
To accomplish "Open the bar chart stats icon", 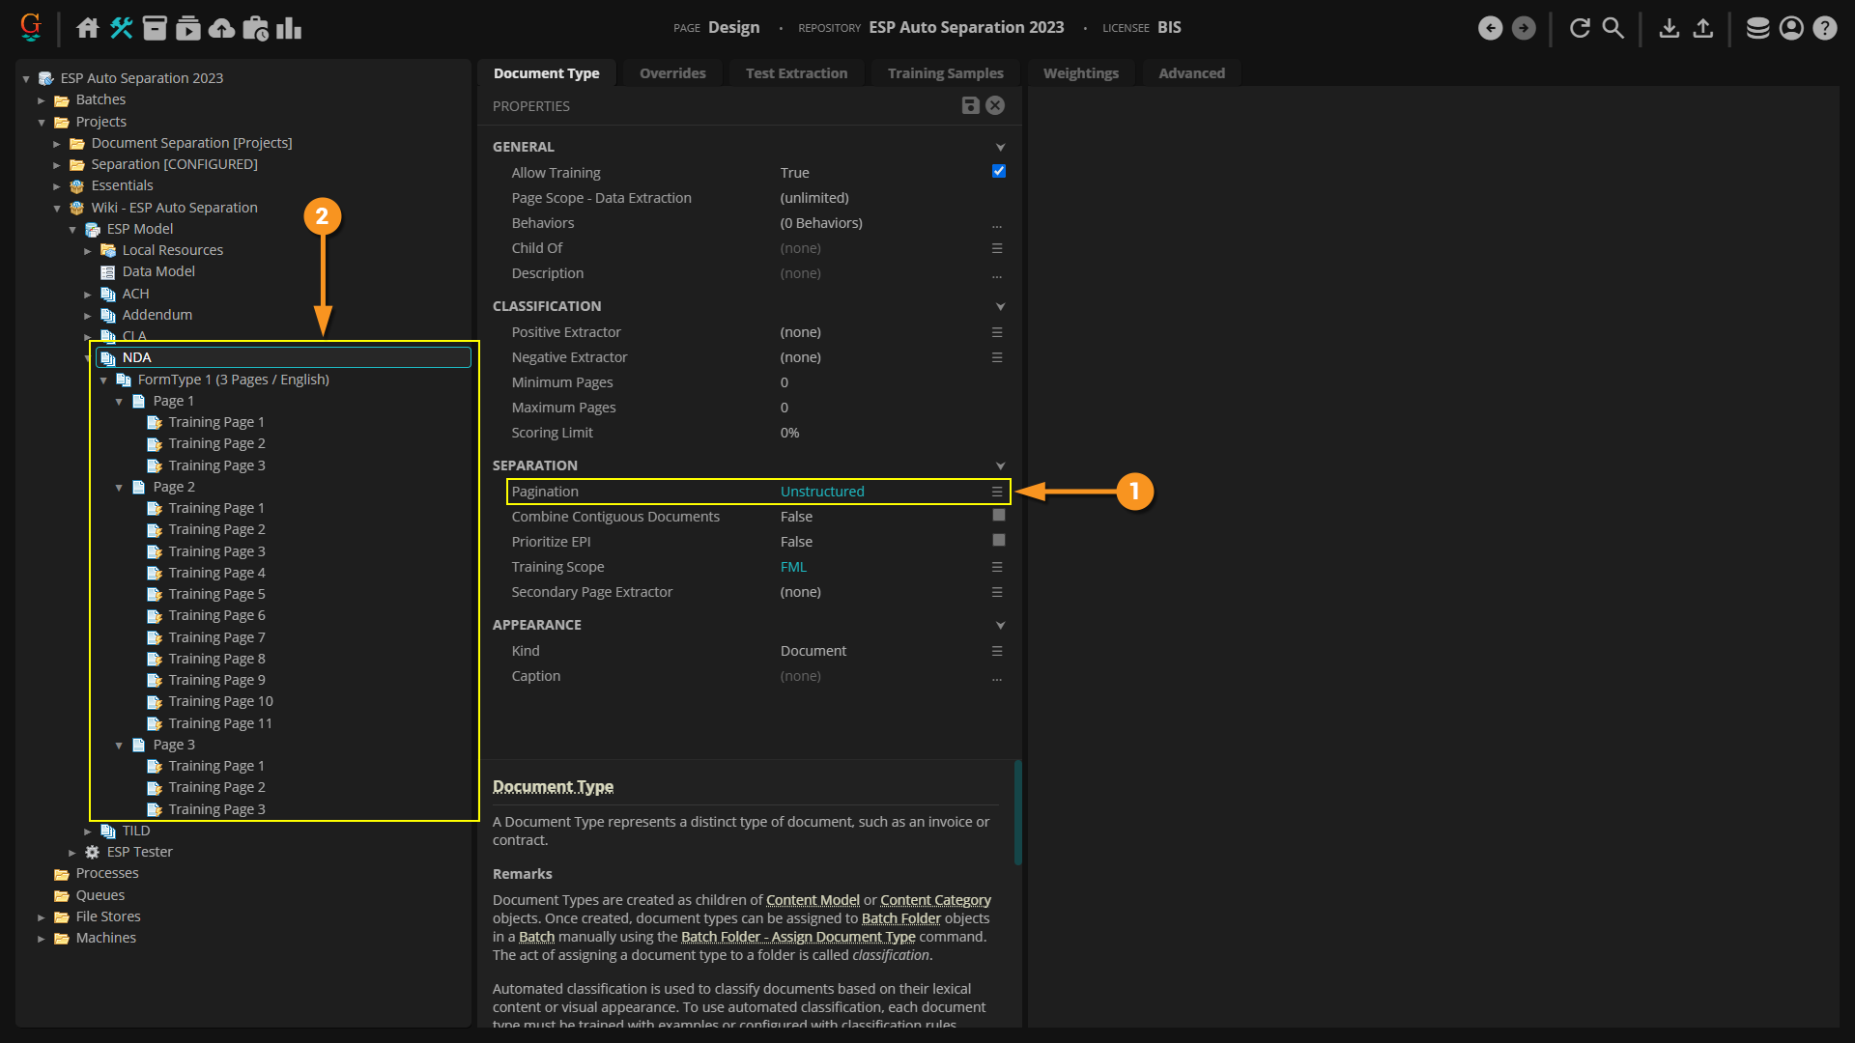I will (x=289, y=28).
